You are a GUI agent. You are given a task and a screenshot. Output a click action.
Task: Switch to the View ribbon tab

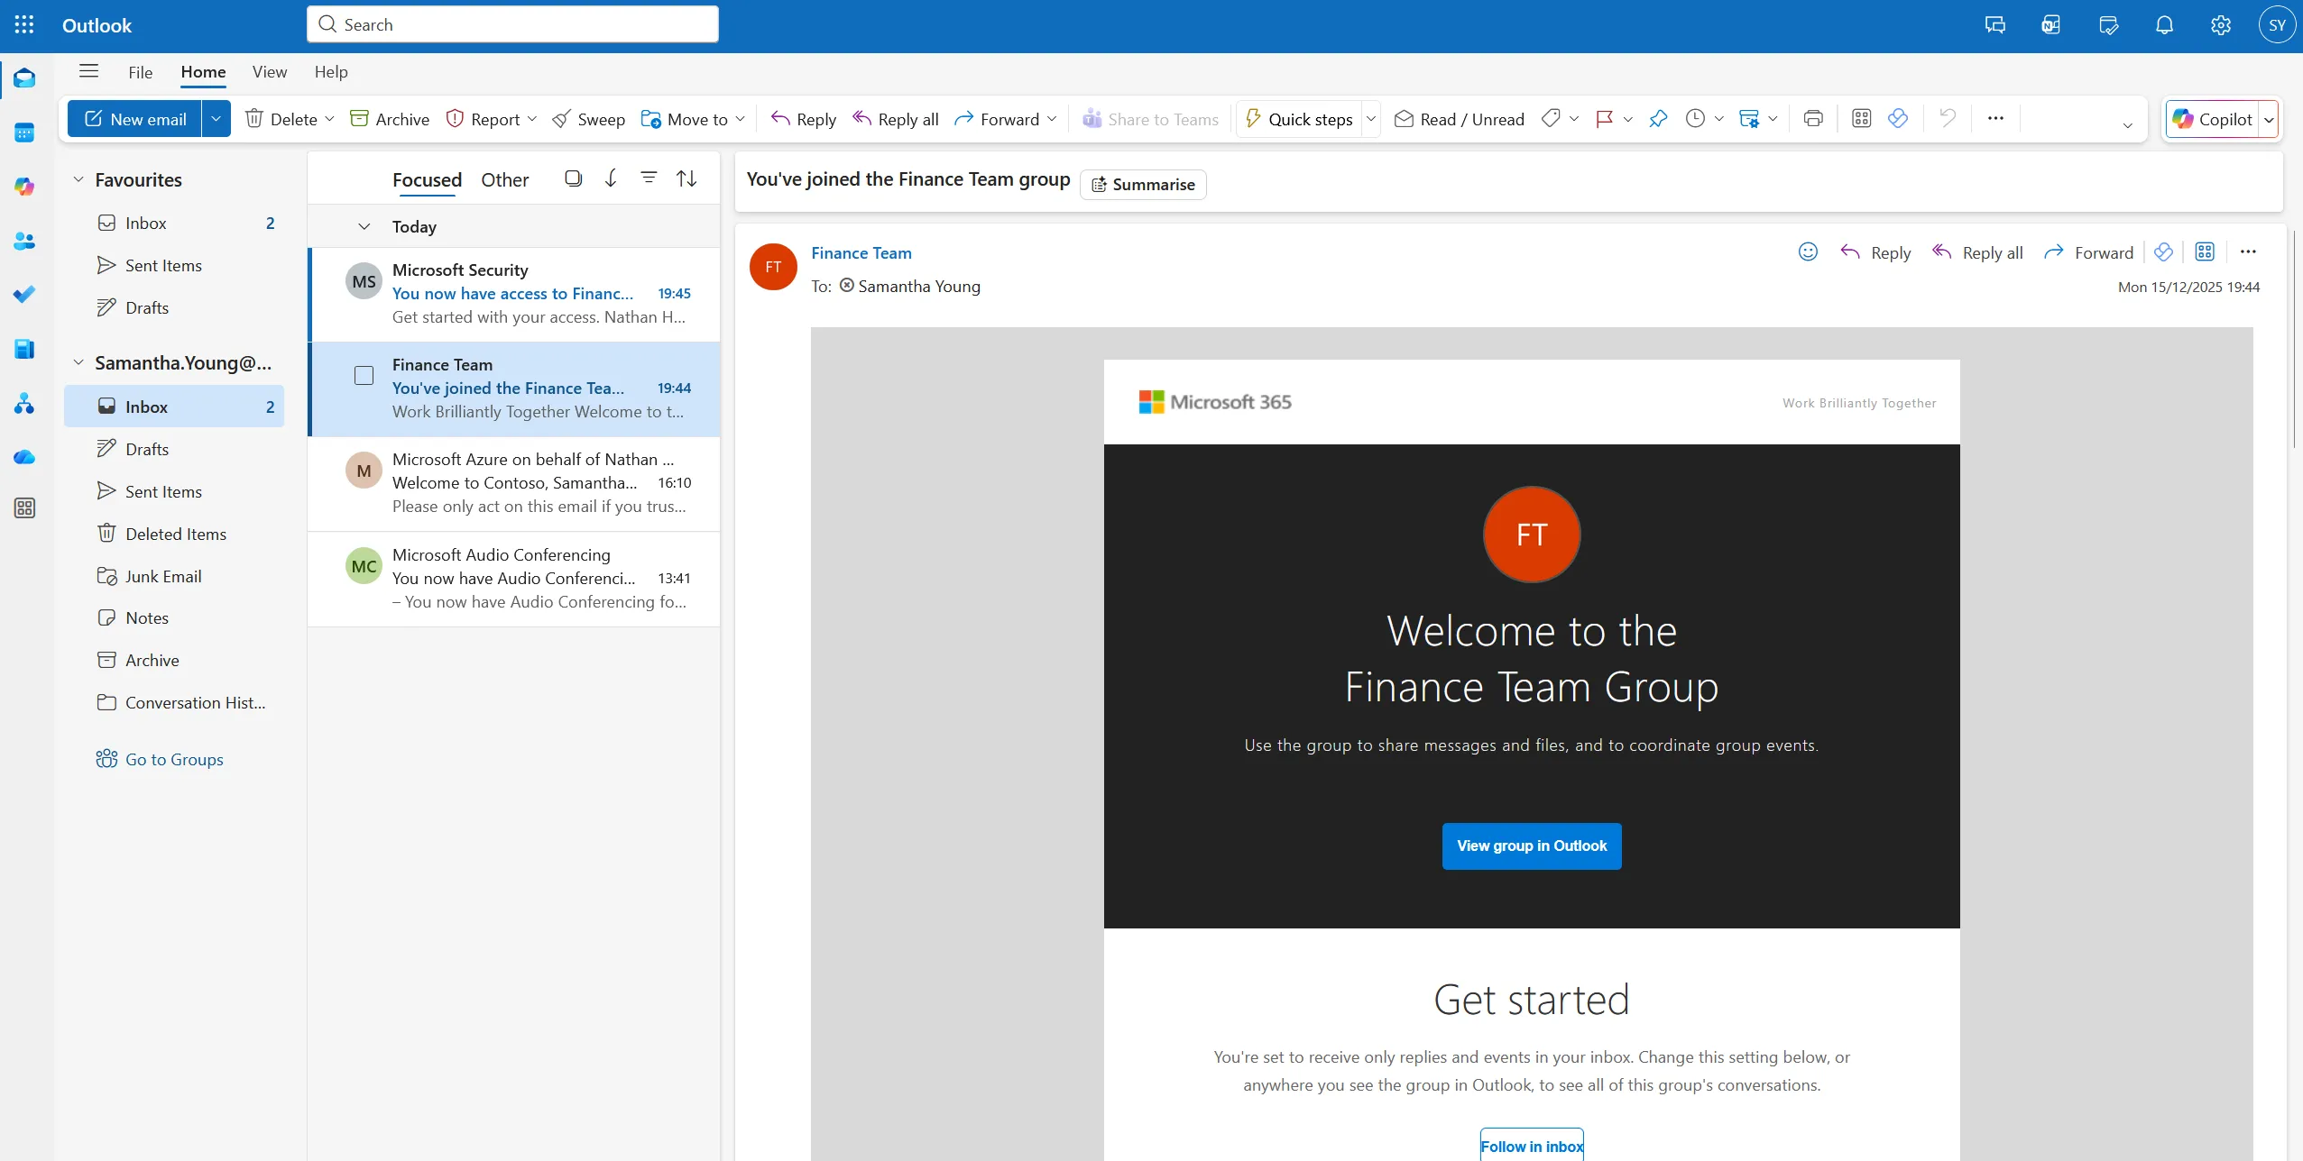tap(270, 72)
